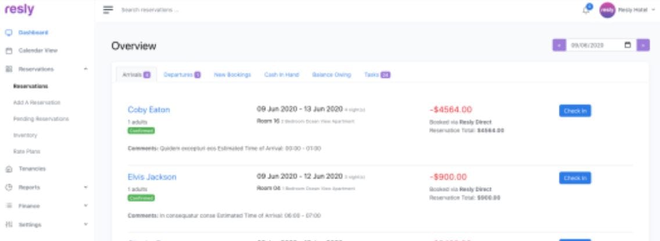Switch to the Departures tab

click(x=182, y=75)
